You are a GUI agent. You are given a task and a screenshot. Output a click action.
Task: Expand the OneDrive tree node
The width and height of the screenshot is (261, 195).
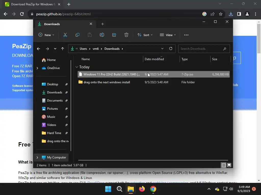37,68
